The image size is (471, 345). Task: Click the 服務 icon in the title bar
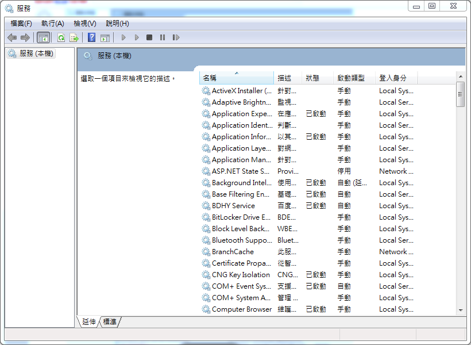tap(9, 9)
